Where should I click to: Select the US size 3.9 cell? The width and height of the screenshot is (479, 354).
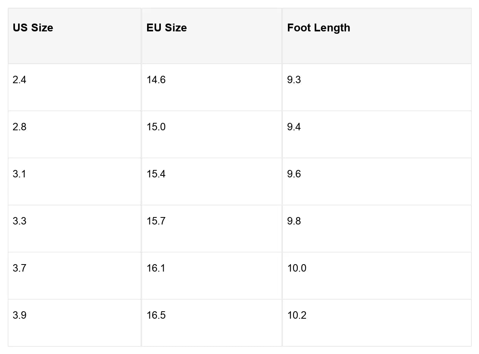point(20,316)
